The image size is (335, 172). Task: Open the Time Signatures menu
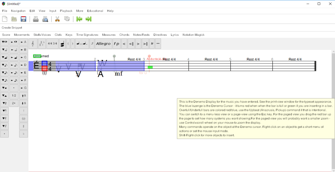coord(87,35)
